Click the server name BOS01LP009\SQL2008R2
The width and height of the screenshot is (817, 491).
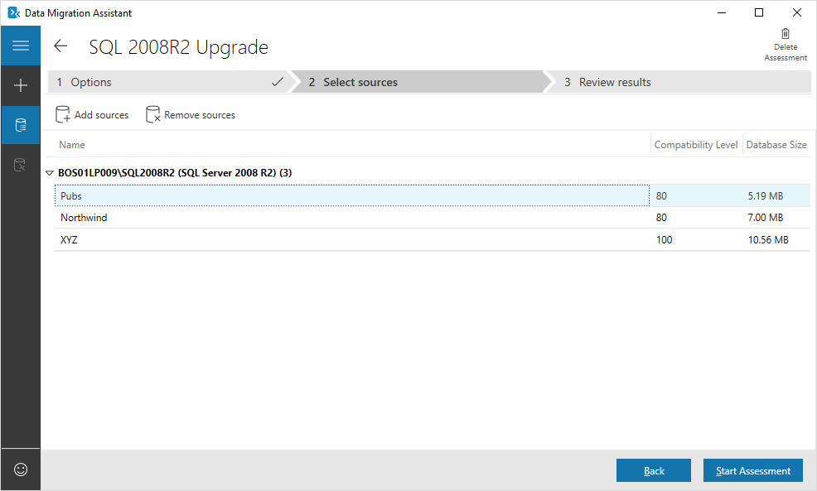(175, 173)
